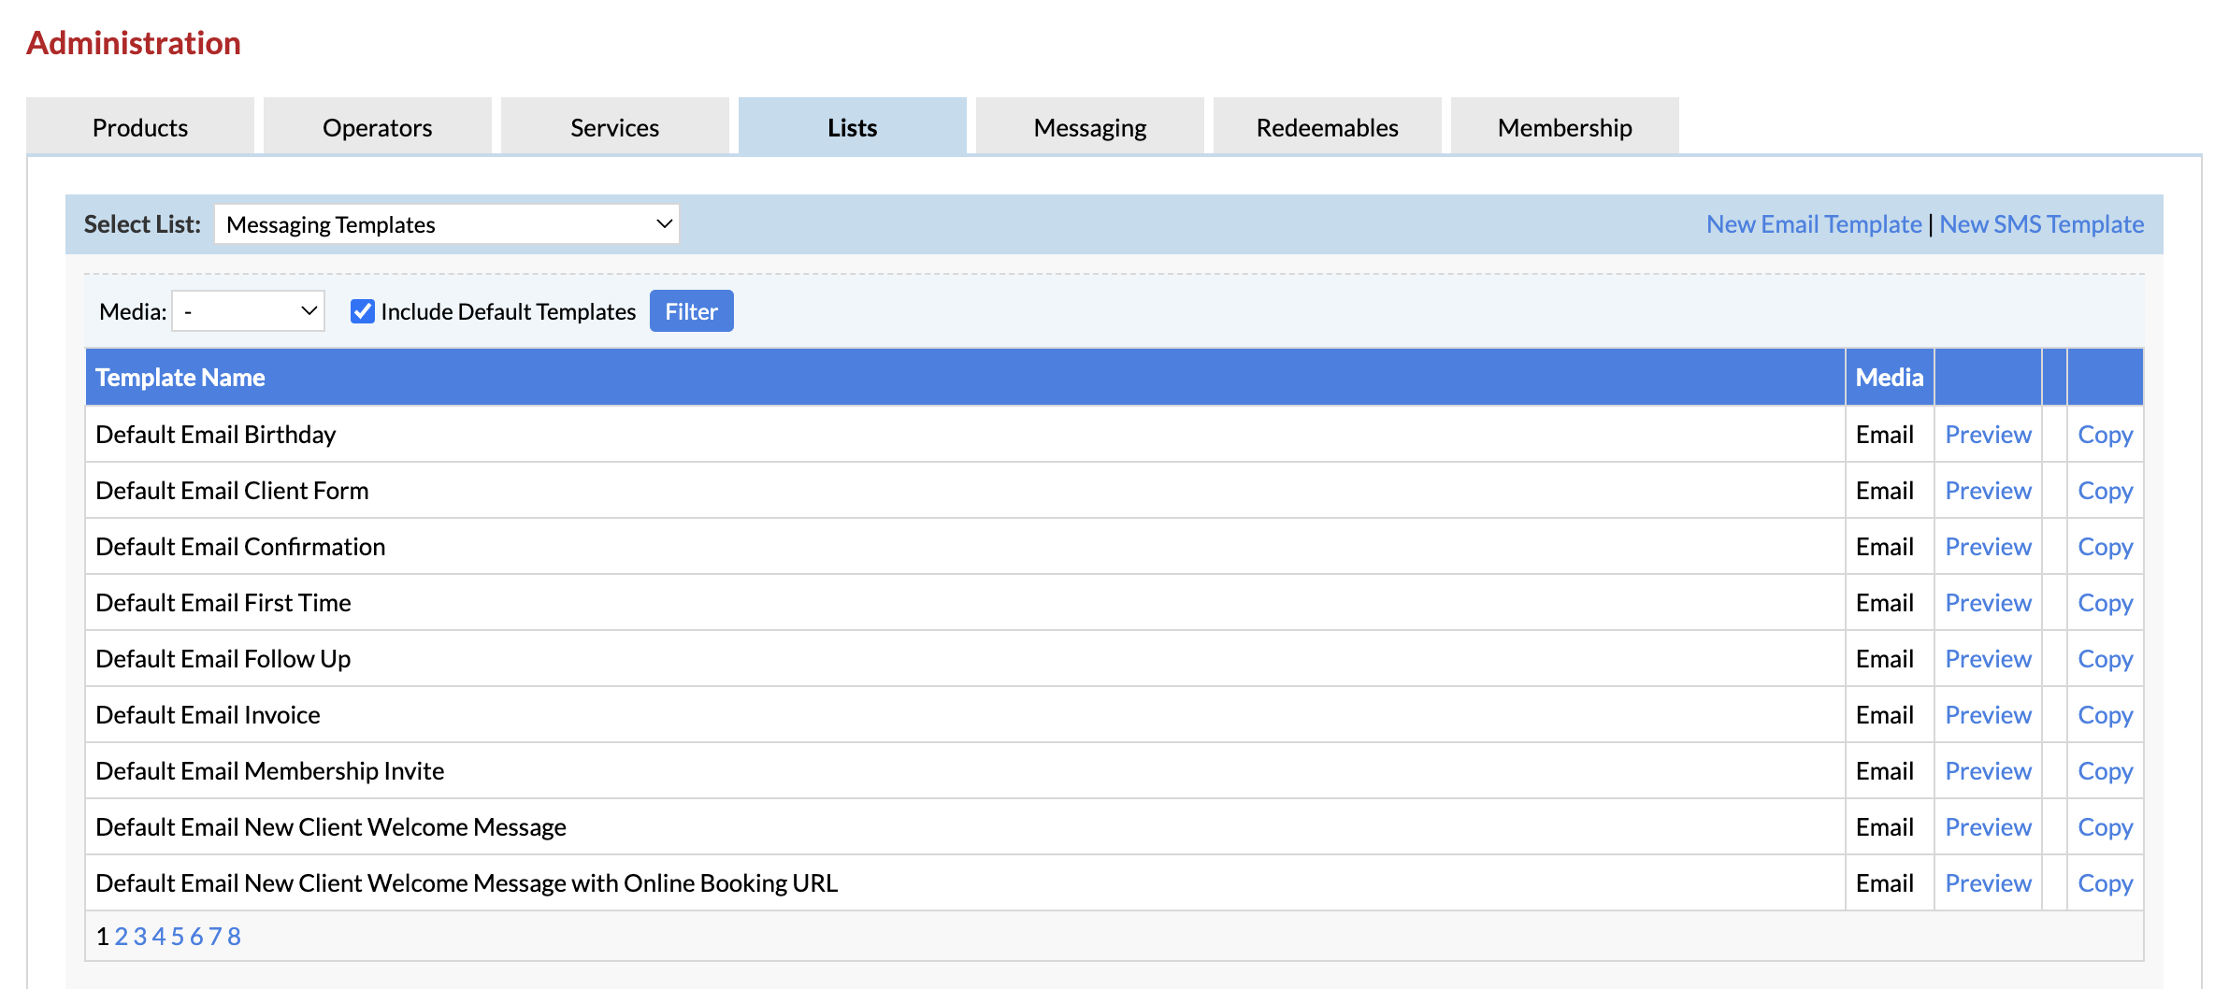Preview the Default Email Membership Invite template

(x=1988, y=771)
